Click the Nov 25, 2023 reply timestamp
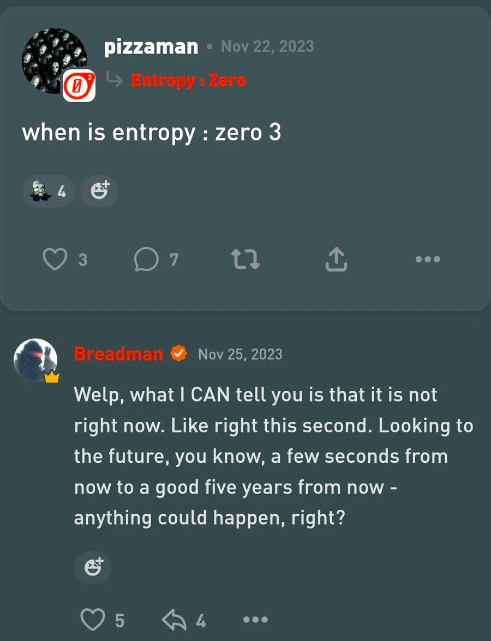Image resolution: width=491 pixels, height=641 pixels. click(240, 354)
